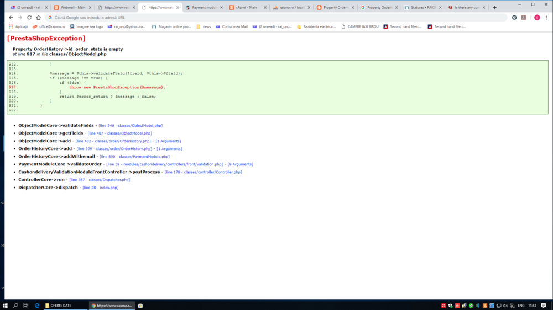Open the Windows Start menu
This screenshot has height=310, width=553.
pyautogui.click(x=5, y=306)
